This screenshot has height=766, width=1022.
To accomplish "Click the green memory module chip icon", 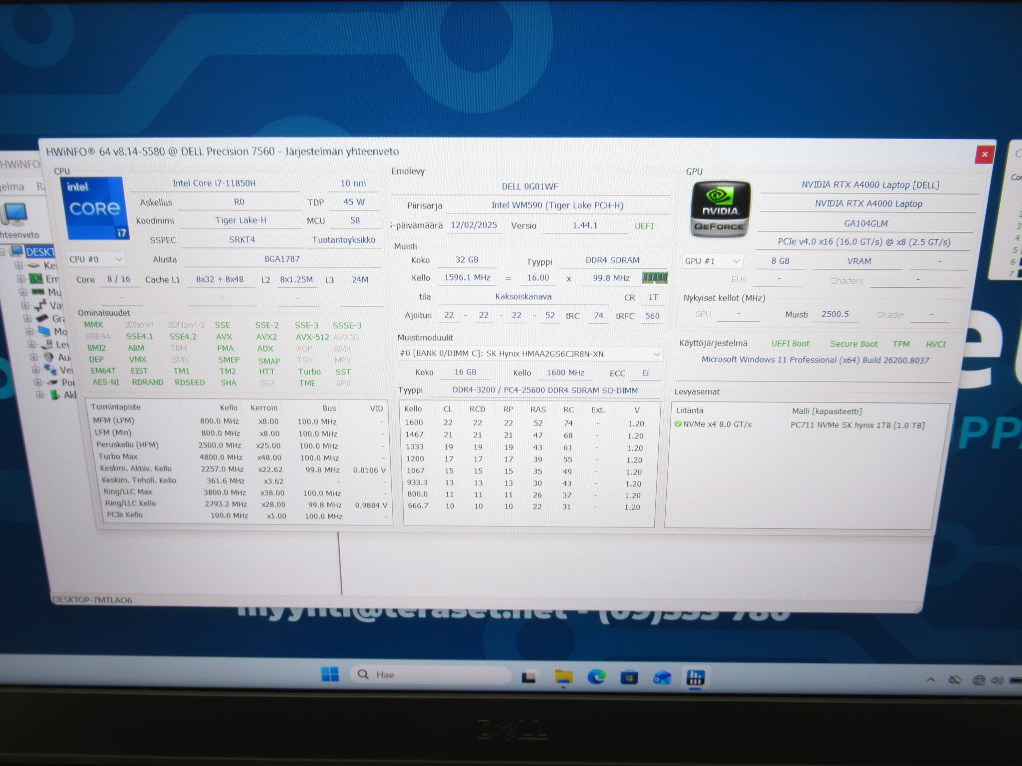I will click(x=655, y=278).
